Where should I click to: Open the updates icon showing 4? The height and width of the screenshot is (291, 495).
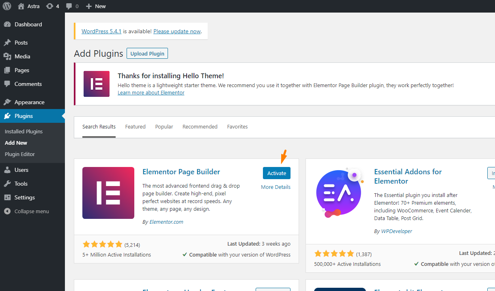coord(49,6)
